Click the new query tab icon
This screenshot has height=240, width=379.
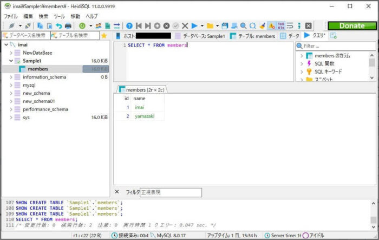click(x=334, y=36)
